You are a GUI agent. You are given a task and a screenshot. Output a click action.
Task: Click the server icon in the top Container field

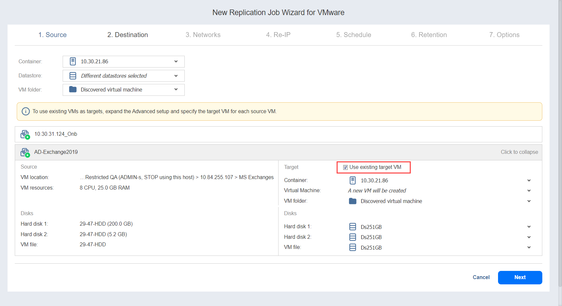click(73, 62)
